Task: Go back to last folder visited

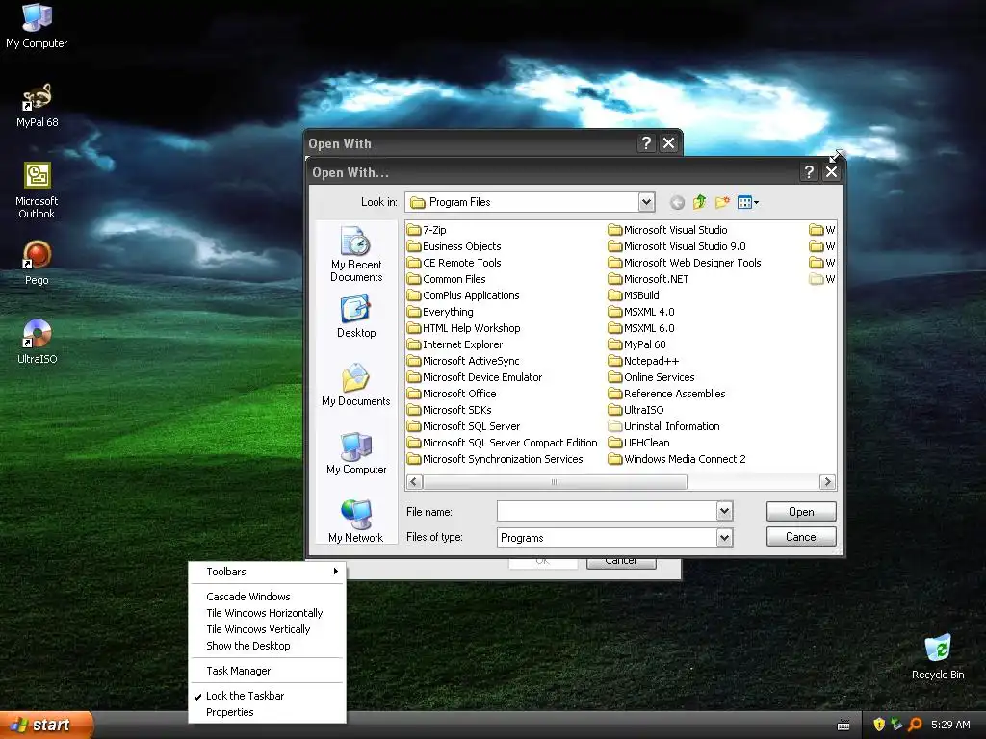Action: pyautogui.click(x=677, y=202)
